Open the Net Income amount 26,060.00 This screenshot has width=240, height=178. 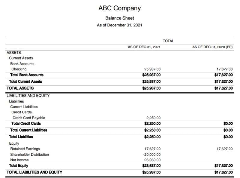pos(152,160)
